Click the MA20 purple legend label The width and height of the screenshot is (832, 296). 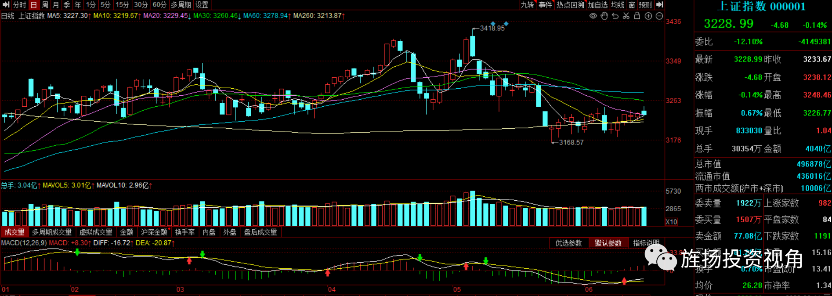click(167, 16)
